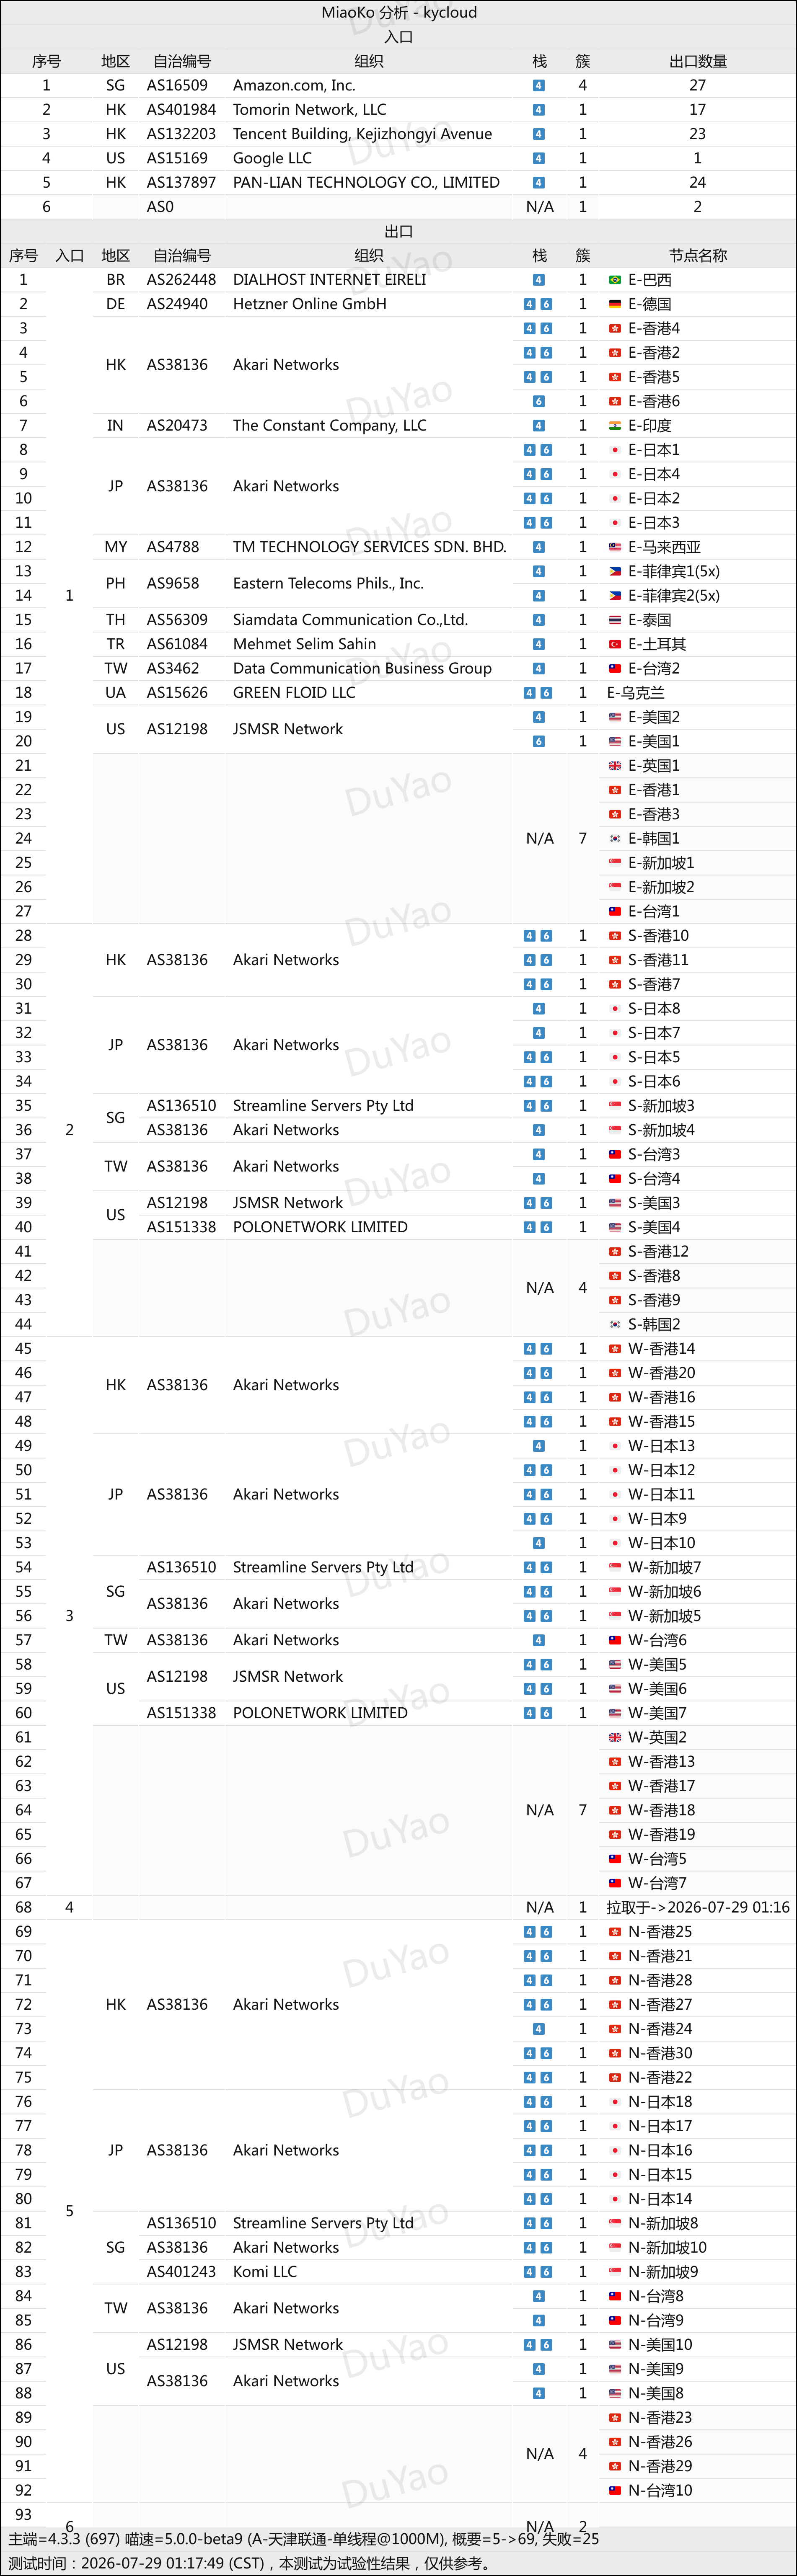Select the IPv6 badge in E-美国1 row
This screenshot has width=797, height=2576.
pyautogui.click(x=539, y=741)
